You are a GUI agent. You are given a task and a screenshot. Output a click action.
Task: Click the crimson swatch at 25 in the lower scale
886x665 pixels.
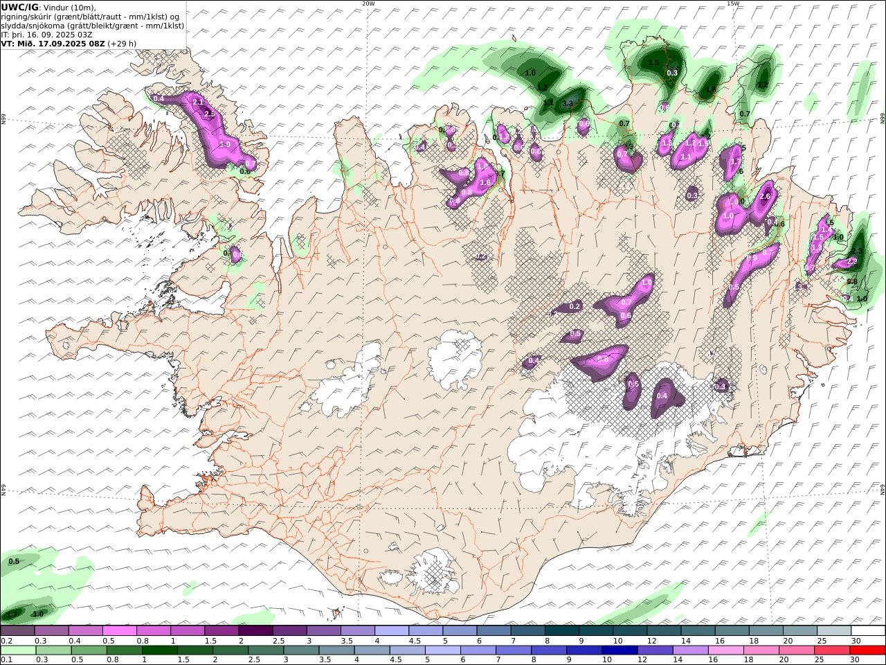(833, 650)
